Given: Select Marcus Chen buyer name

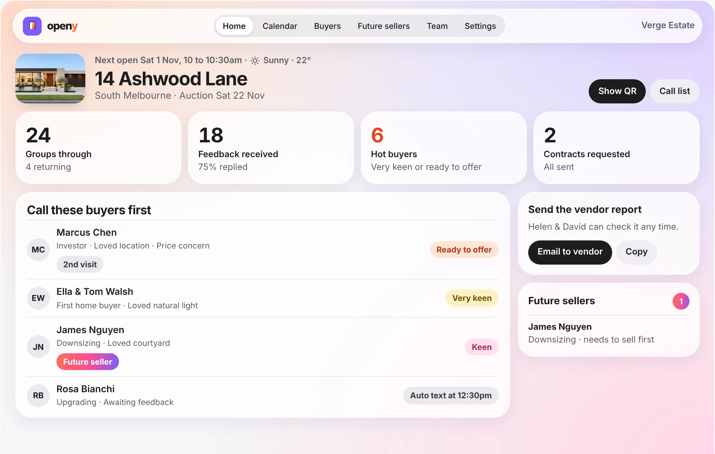Looking at the screenshot, I should [x=87, y=232].
